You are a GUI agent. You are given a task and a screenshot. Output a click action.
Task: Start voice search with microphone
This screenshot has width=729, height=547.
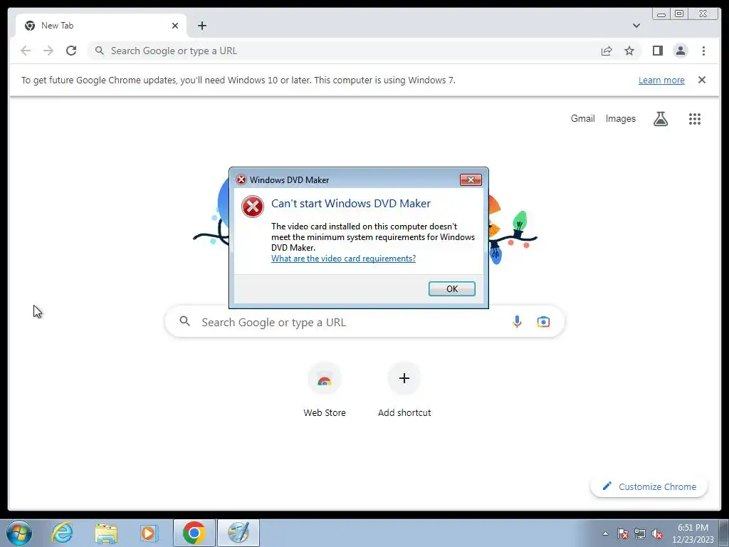point(517,321)
